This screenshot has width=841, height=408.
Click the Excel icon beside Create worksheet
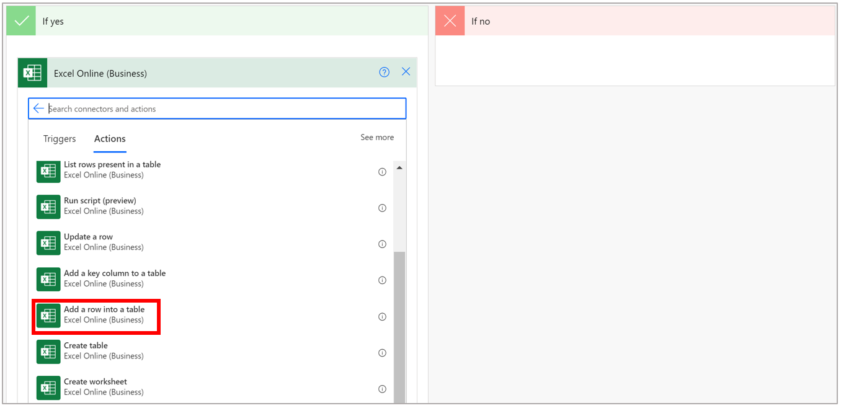pyautogui.click(x=48, y=388)
